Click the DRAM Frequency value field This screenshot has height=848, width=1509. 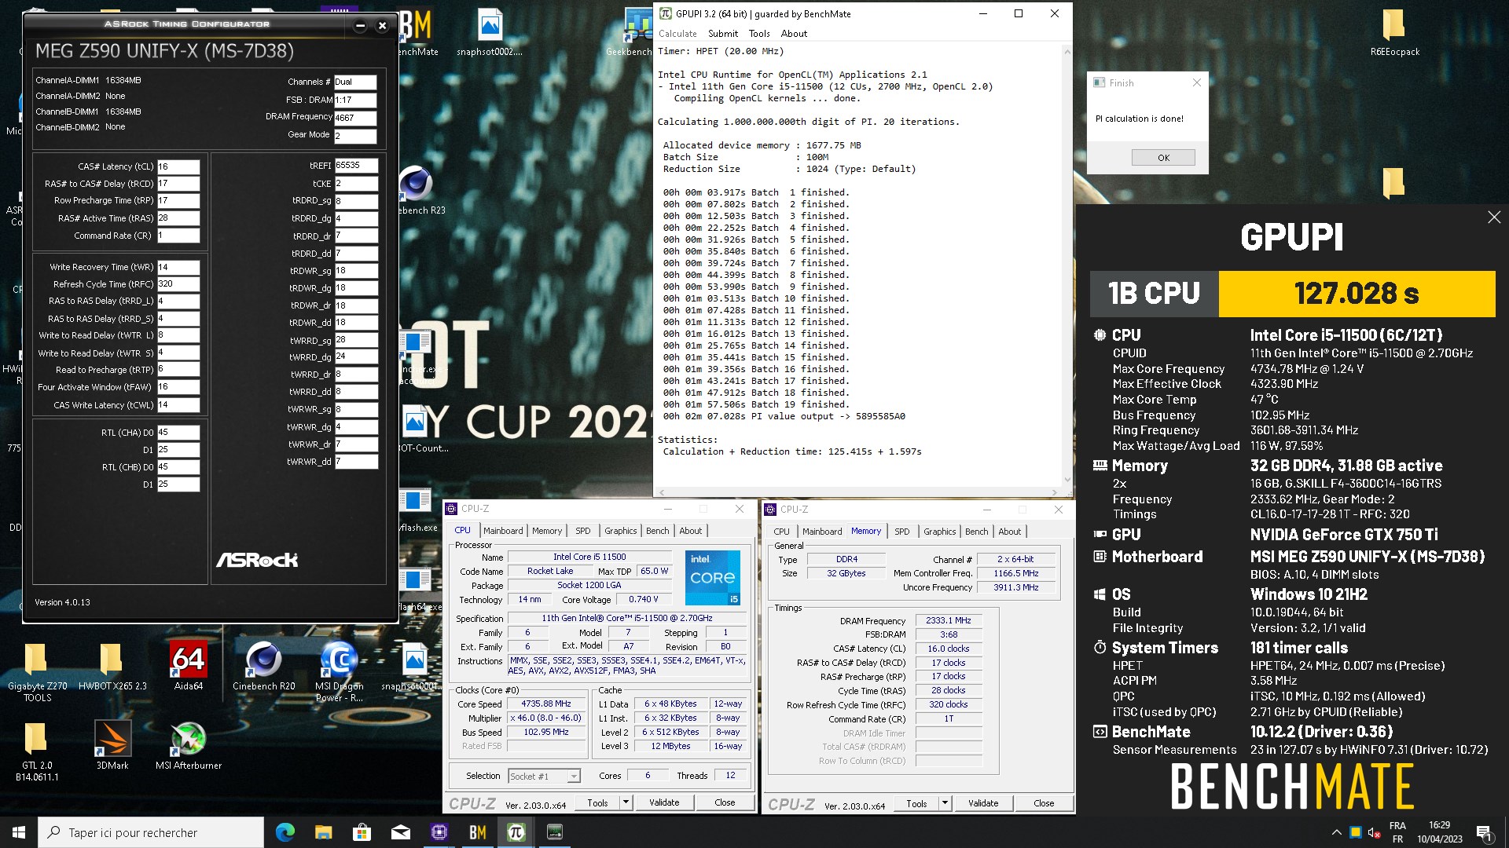point(355,118)
